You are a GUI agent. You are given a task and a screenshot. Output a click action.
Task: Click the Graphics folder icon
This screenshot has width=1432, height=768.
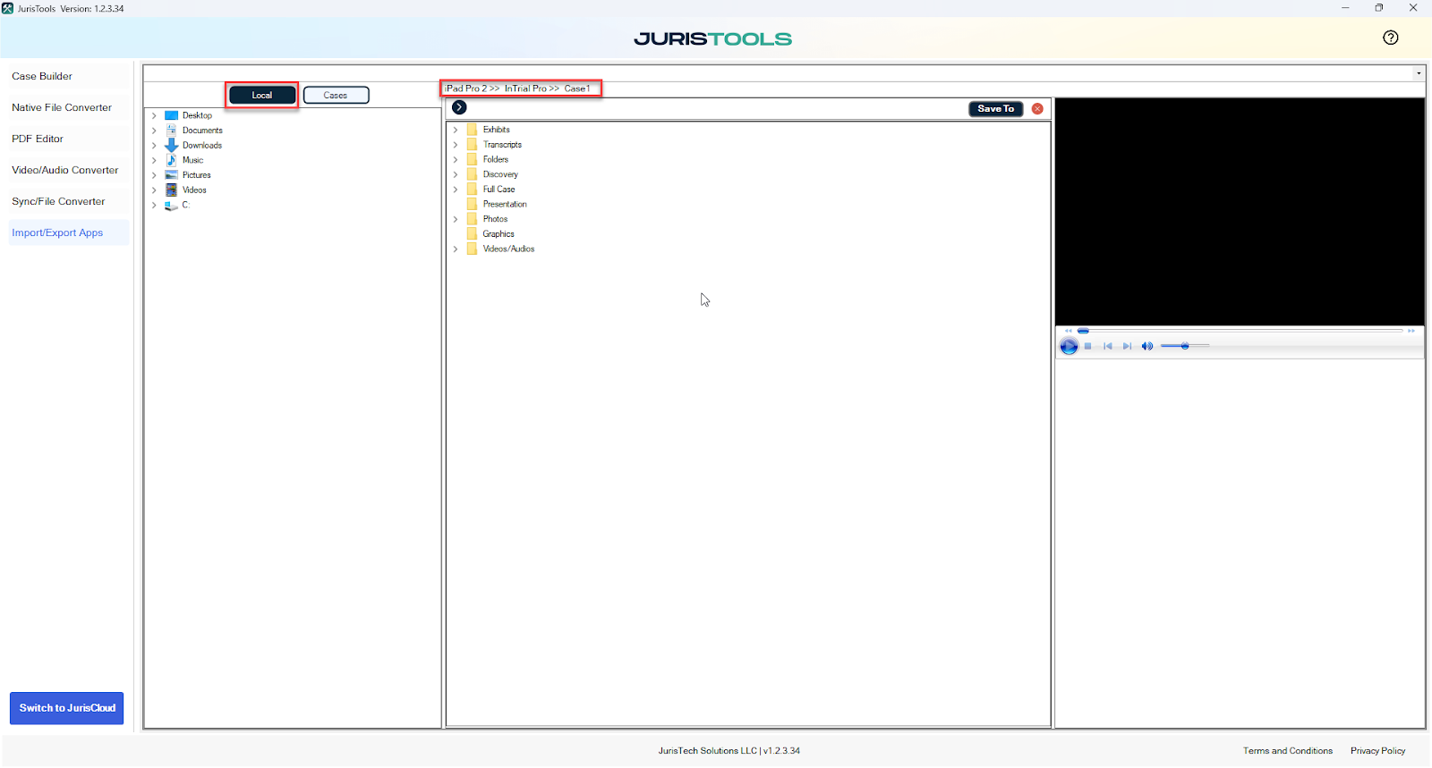472,234
